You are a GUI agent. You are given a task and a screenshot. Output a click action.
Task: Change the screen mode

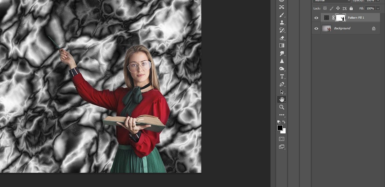[x=281, y=146]
